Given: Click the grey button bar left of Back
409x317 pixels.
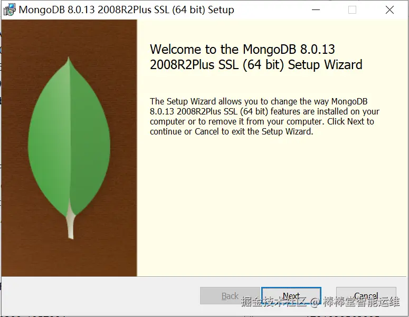Looking at the screenshot, I should click(100, 295).
